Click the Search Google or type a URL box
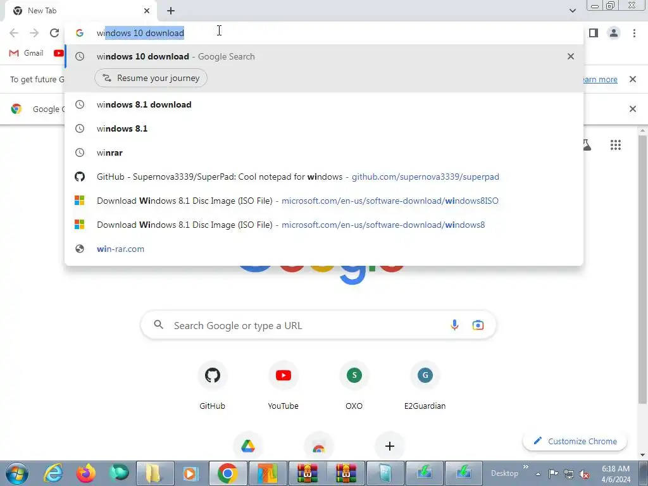Image resolution: width=648 pixels, height=486 pixels. tap(319, 325)
